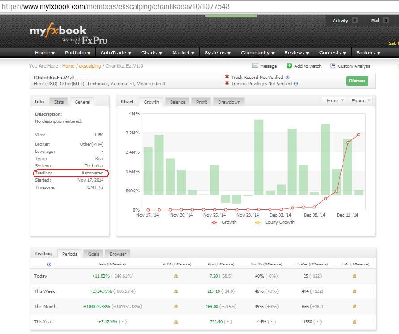Open the Portfolio navigation menu
Viewport: 399px width, 334px height.
point(77,53)
